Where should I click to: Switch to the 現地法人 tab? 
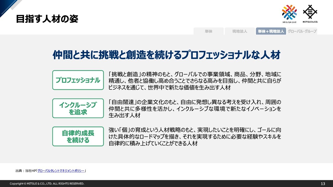tap(240, 31)
